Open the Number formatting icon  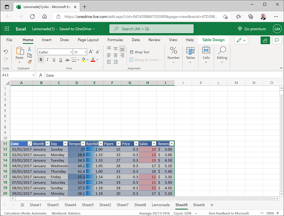click(x=173, y=53)
